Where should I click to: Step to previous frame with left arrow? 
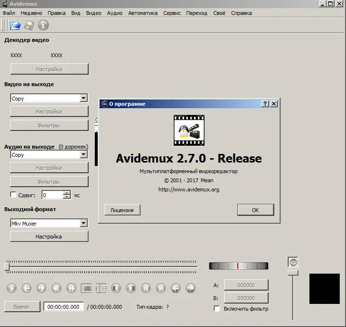[26, 288]
